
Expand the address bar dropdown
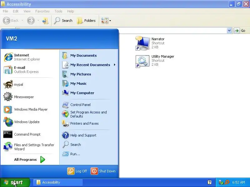229,31
